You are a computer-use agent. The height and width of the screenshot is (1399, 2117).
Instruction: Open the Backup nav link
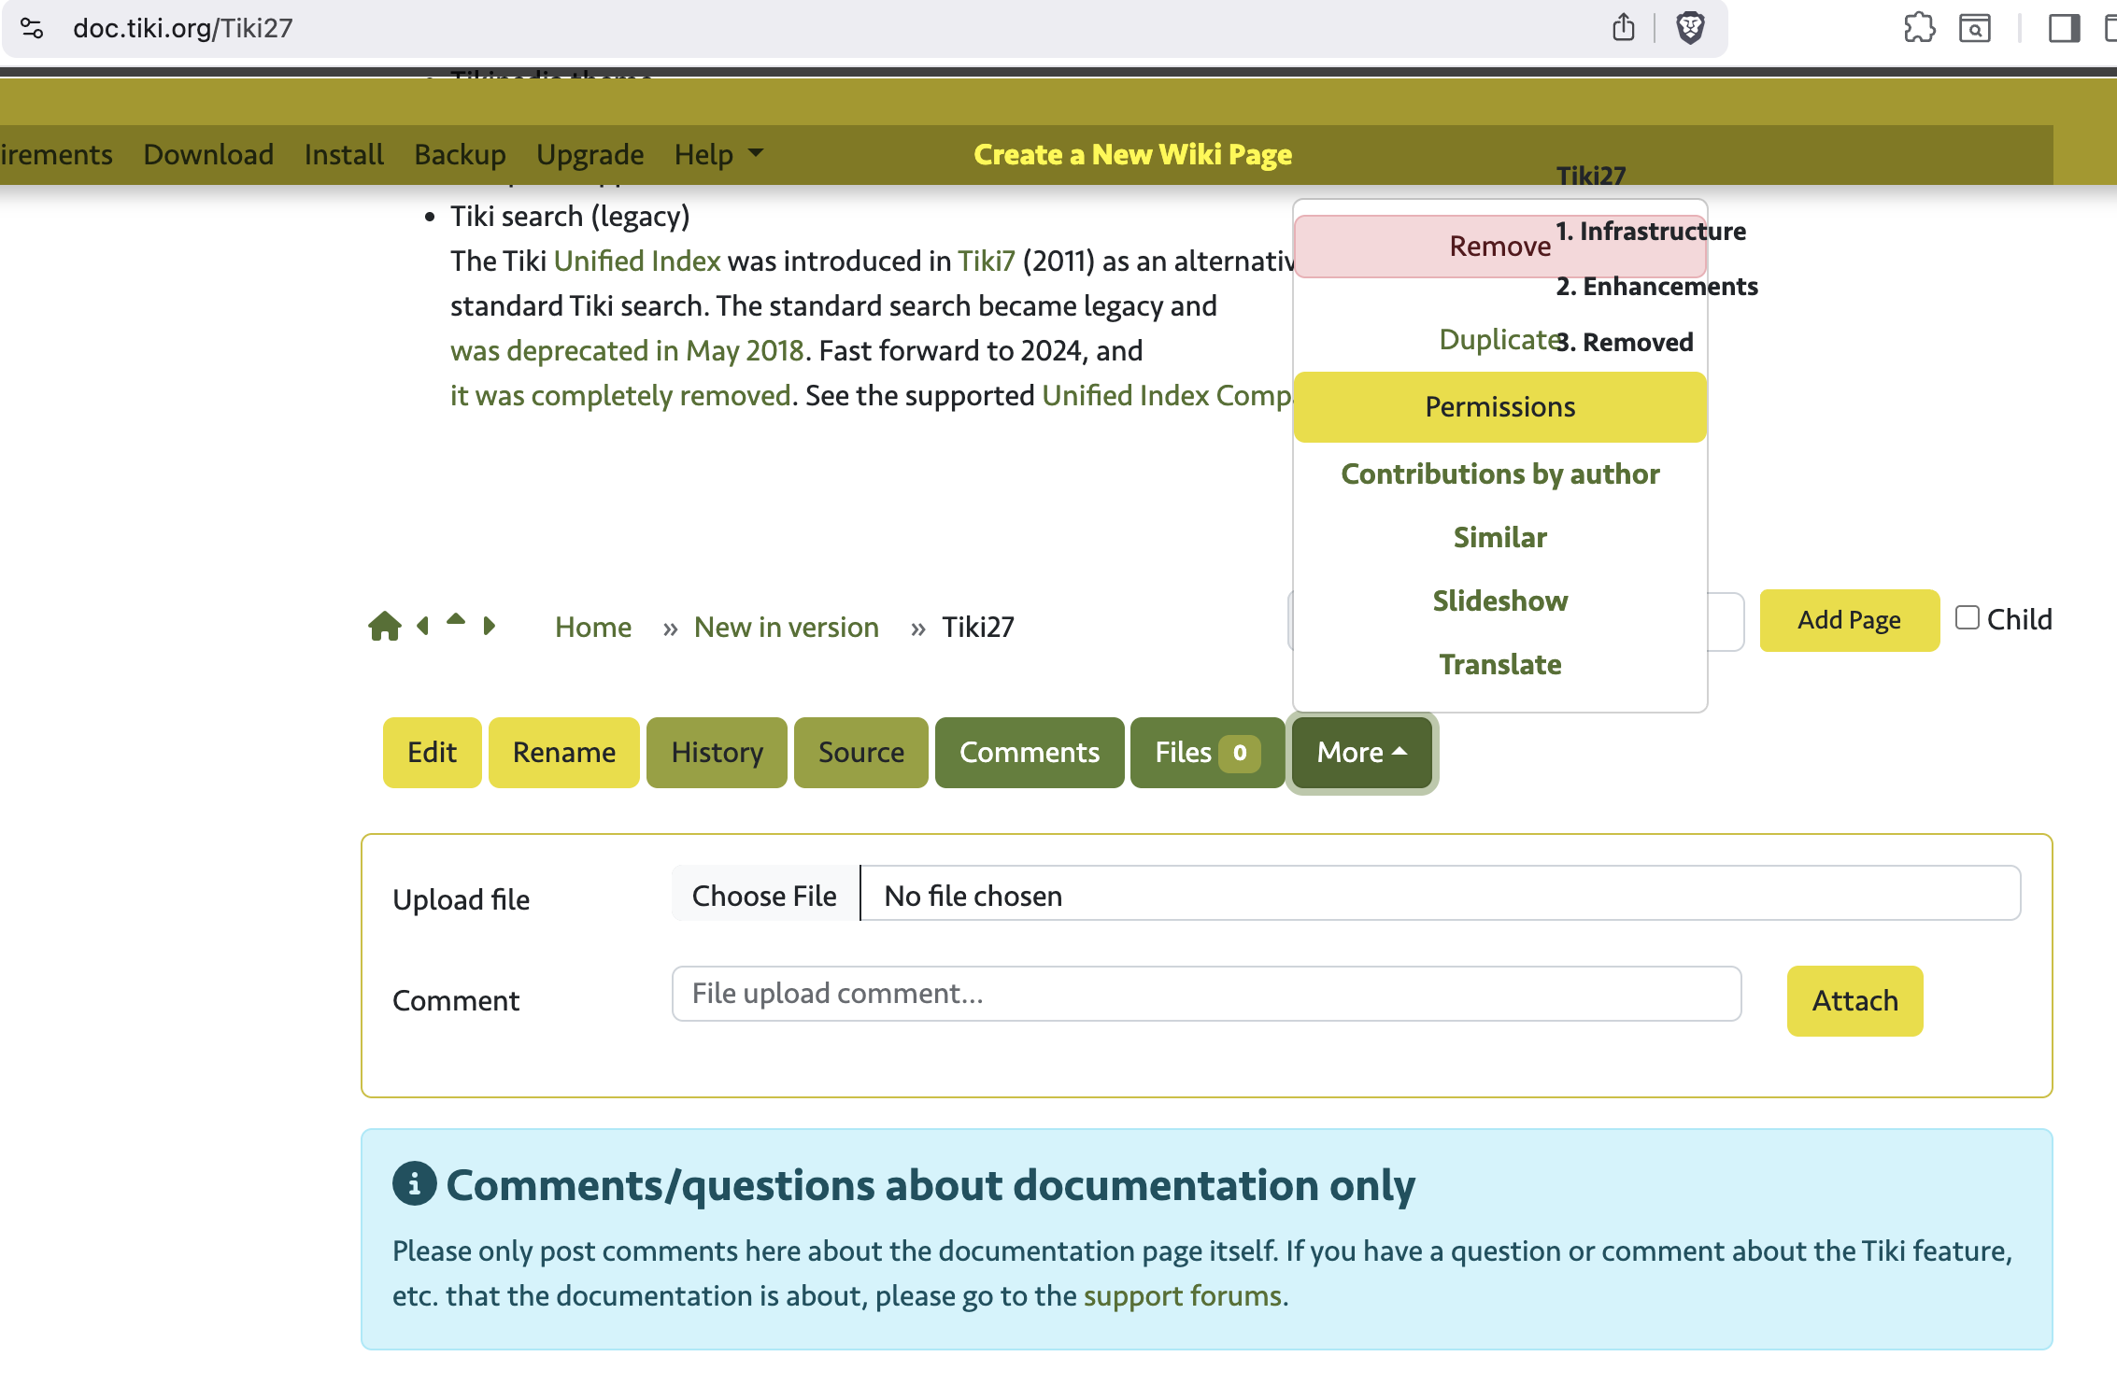click(460, 154)
